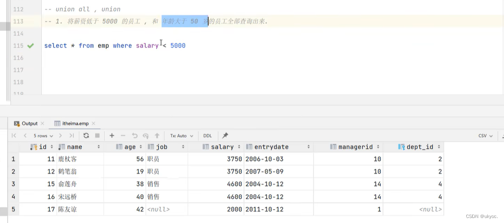Click the 'salary' word in the query
Image resolution: width=504 pixels, height=223 pixels.
click(x=147, y=45)
